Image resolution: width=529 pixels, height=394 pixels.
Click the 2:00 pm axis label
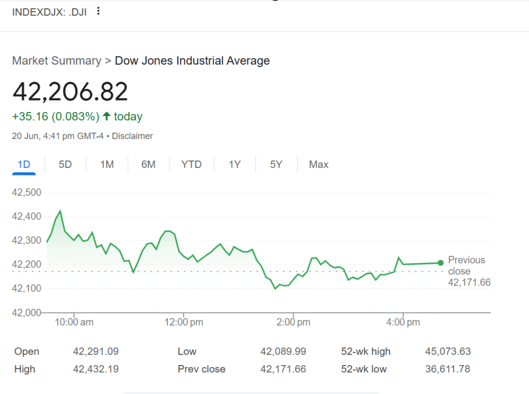(x=293, y=322)
